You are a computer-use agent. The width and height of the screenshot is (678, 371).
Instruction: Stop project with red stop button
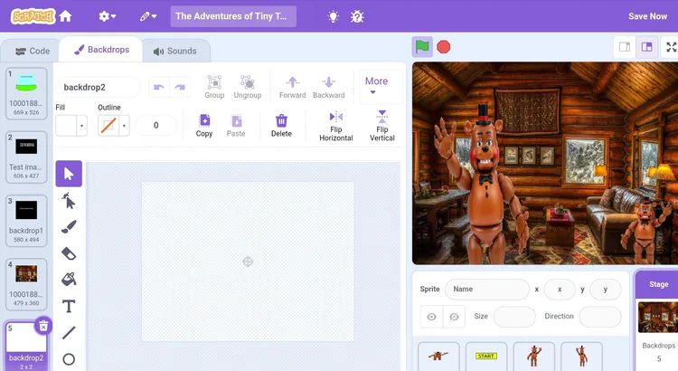point(443,47)
